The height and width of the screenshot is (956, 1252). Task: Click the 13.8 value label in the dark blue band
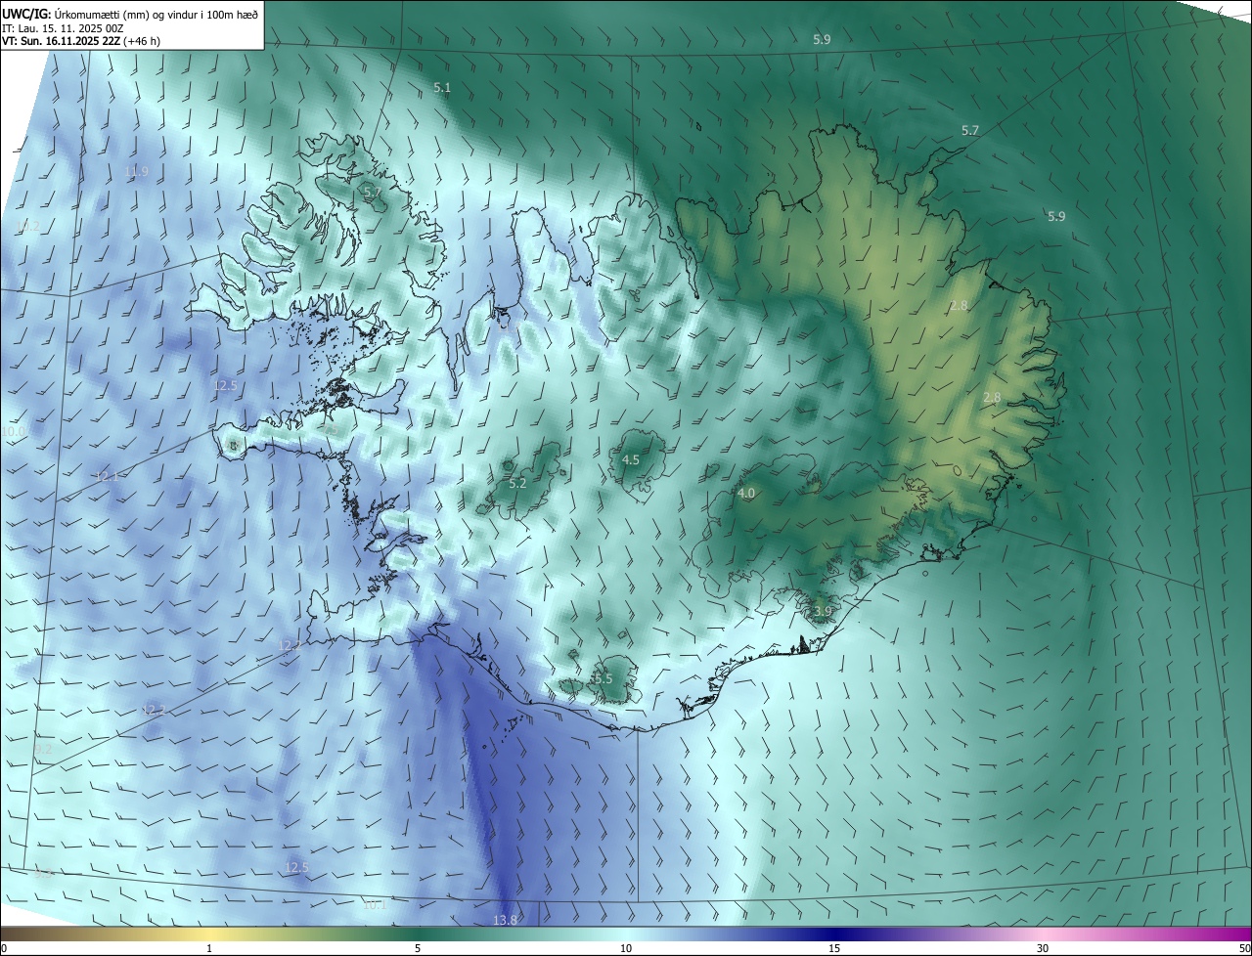tap(505, 920)
